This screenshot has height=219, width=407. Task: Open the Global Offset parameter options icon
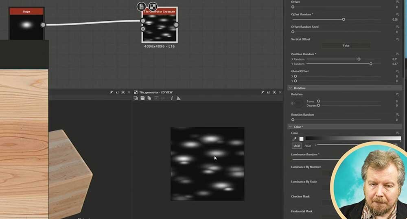[x=397, y=71]
